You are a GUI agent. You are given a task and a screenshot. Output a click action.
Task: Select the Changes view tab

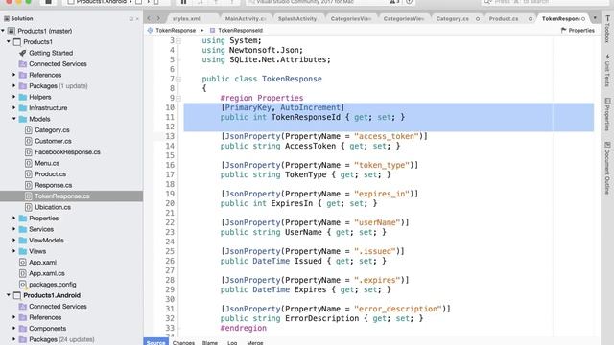click(183, 343)
